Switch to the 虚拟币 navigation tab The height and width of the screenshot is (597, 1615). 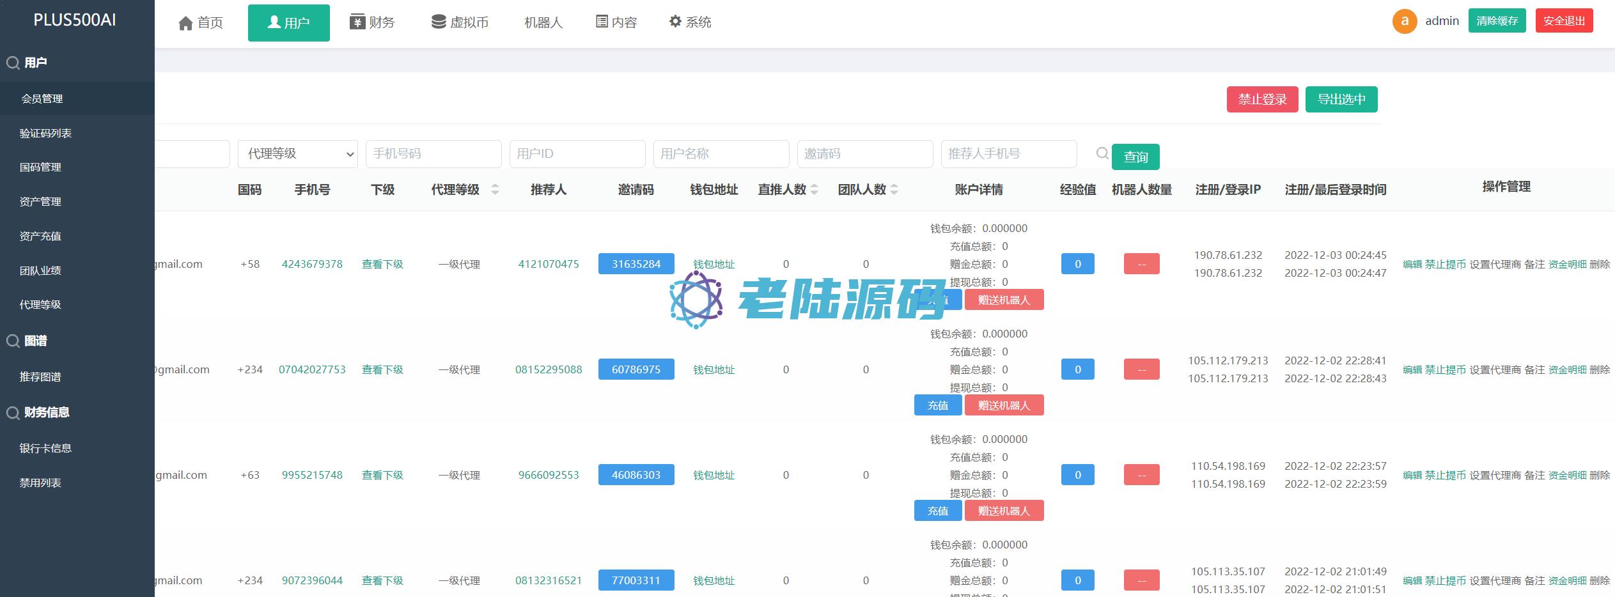pyautogui.click(x=460, y=22)
